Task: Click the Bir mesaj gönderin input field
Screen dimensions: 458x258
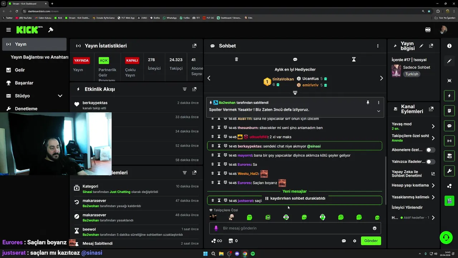Action: pyautogui.click(x=295, y=228)
